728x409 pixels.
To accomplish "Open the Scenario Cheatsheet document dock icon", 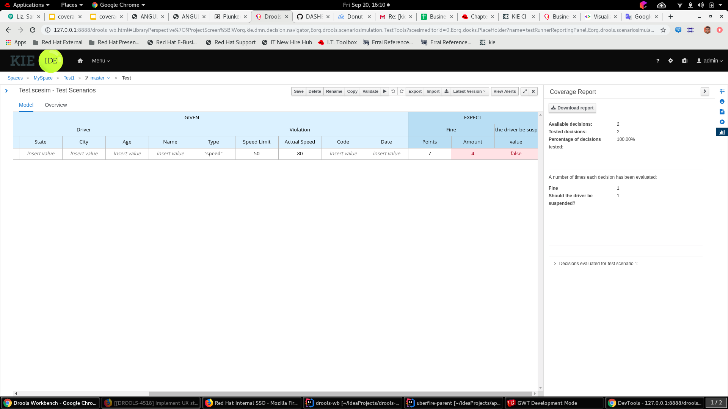I will click(722, 112).
